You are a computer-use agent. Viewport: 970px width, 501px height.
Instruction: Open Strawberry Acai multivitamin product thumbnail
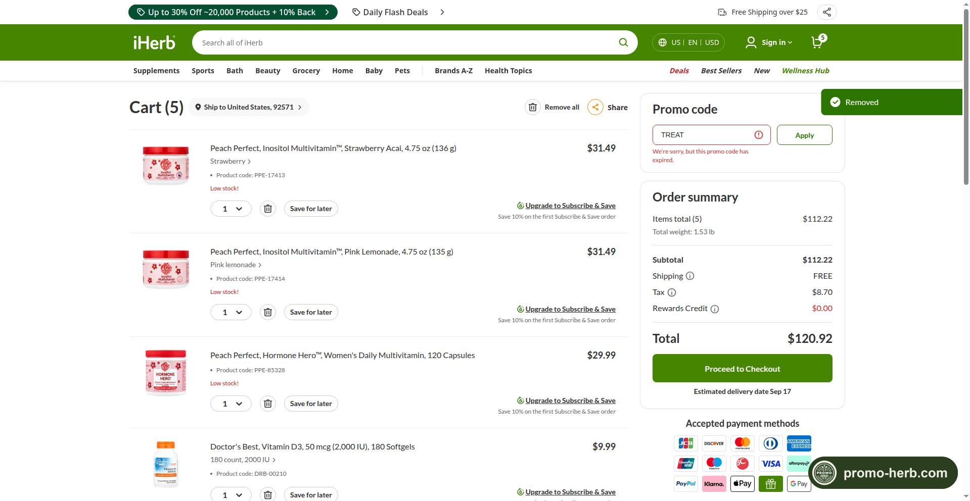tap(166, 165)
